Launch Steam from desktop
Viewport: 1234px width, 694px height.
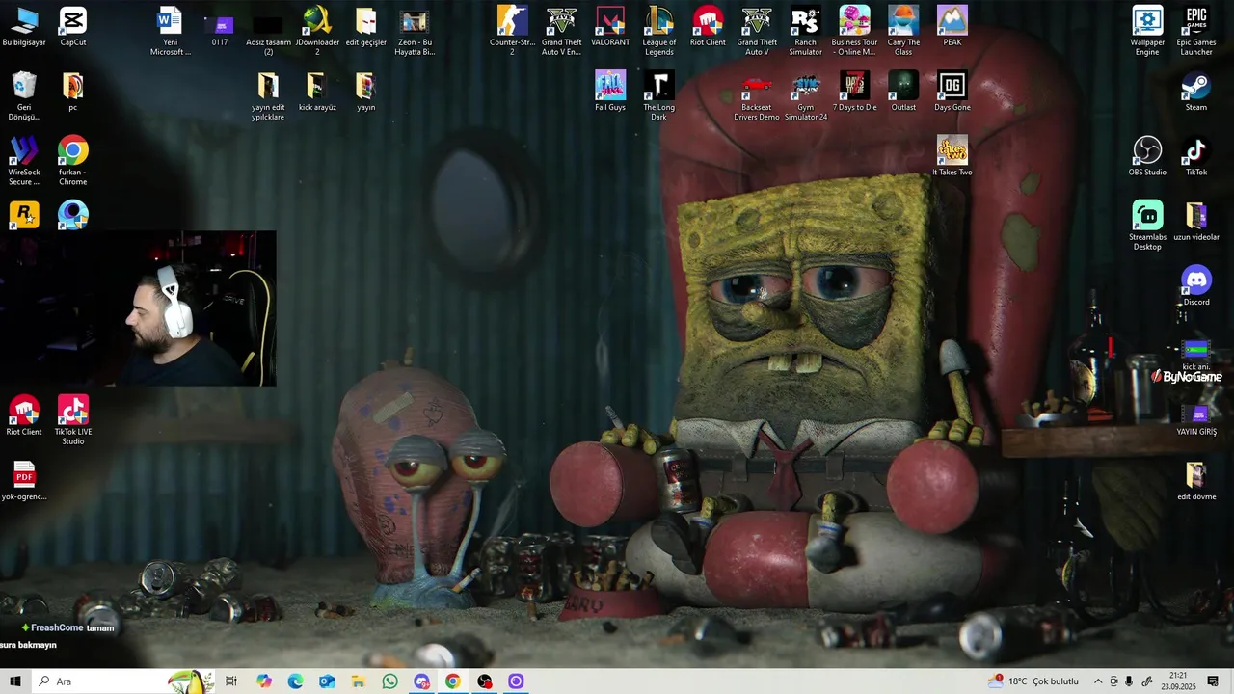(1196, 92)
